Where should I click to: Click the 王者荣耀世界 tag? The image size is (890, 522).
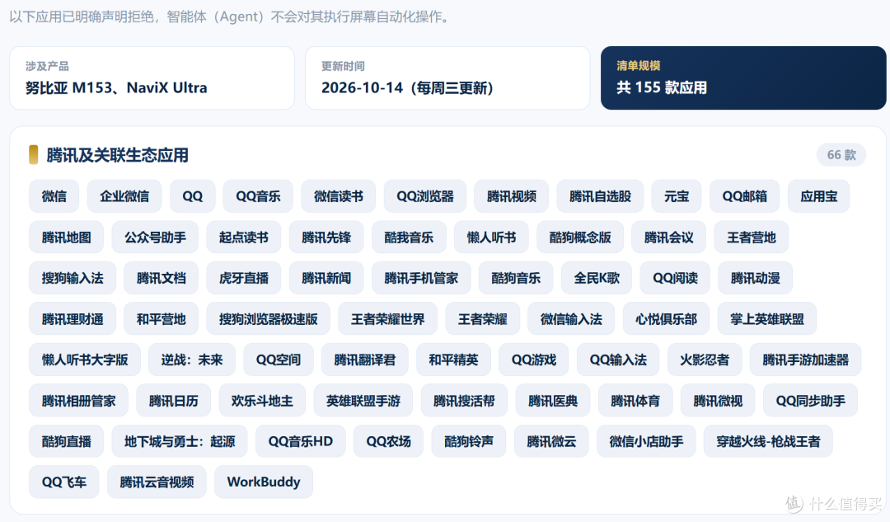387,319
